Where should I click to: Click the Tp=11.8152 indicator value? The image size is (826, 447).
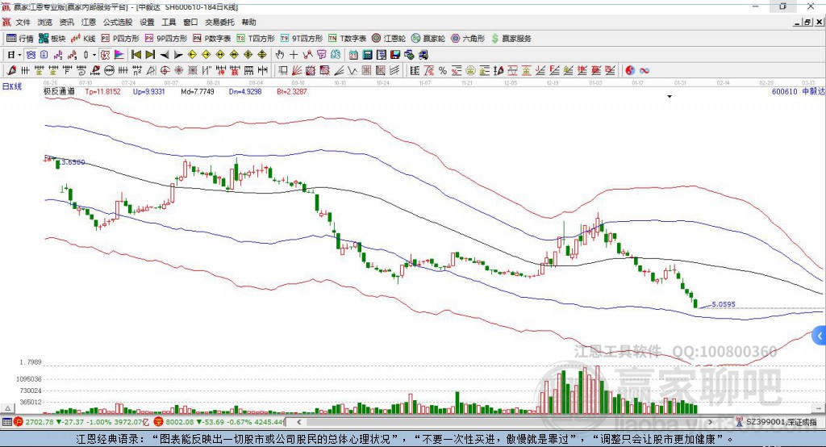coord(102,91)
